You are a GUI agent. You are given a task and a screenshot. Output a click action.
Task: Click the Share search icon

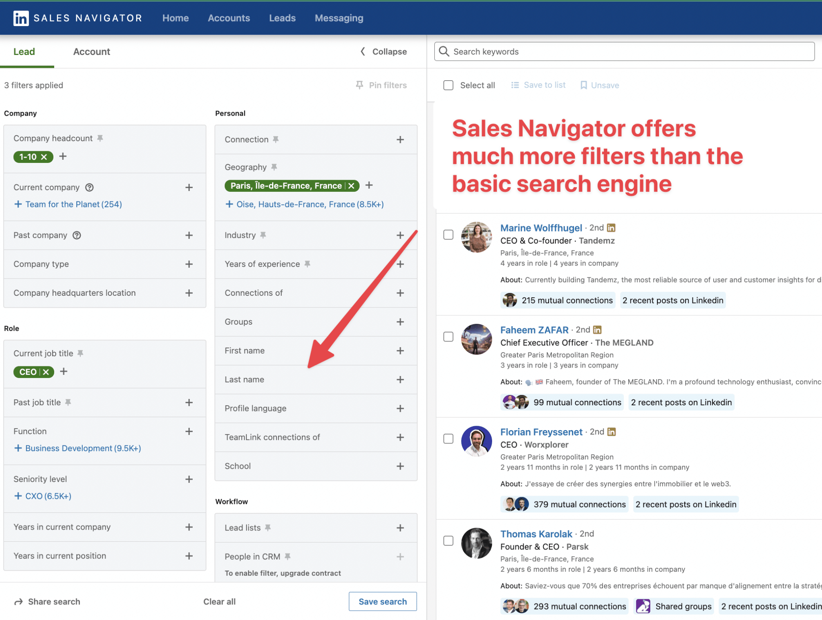click(x=18, y=602)
